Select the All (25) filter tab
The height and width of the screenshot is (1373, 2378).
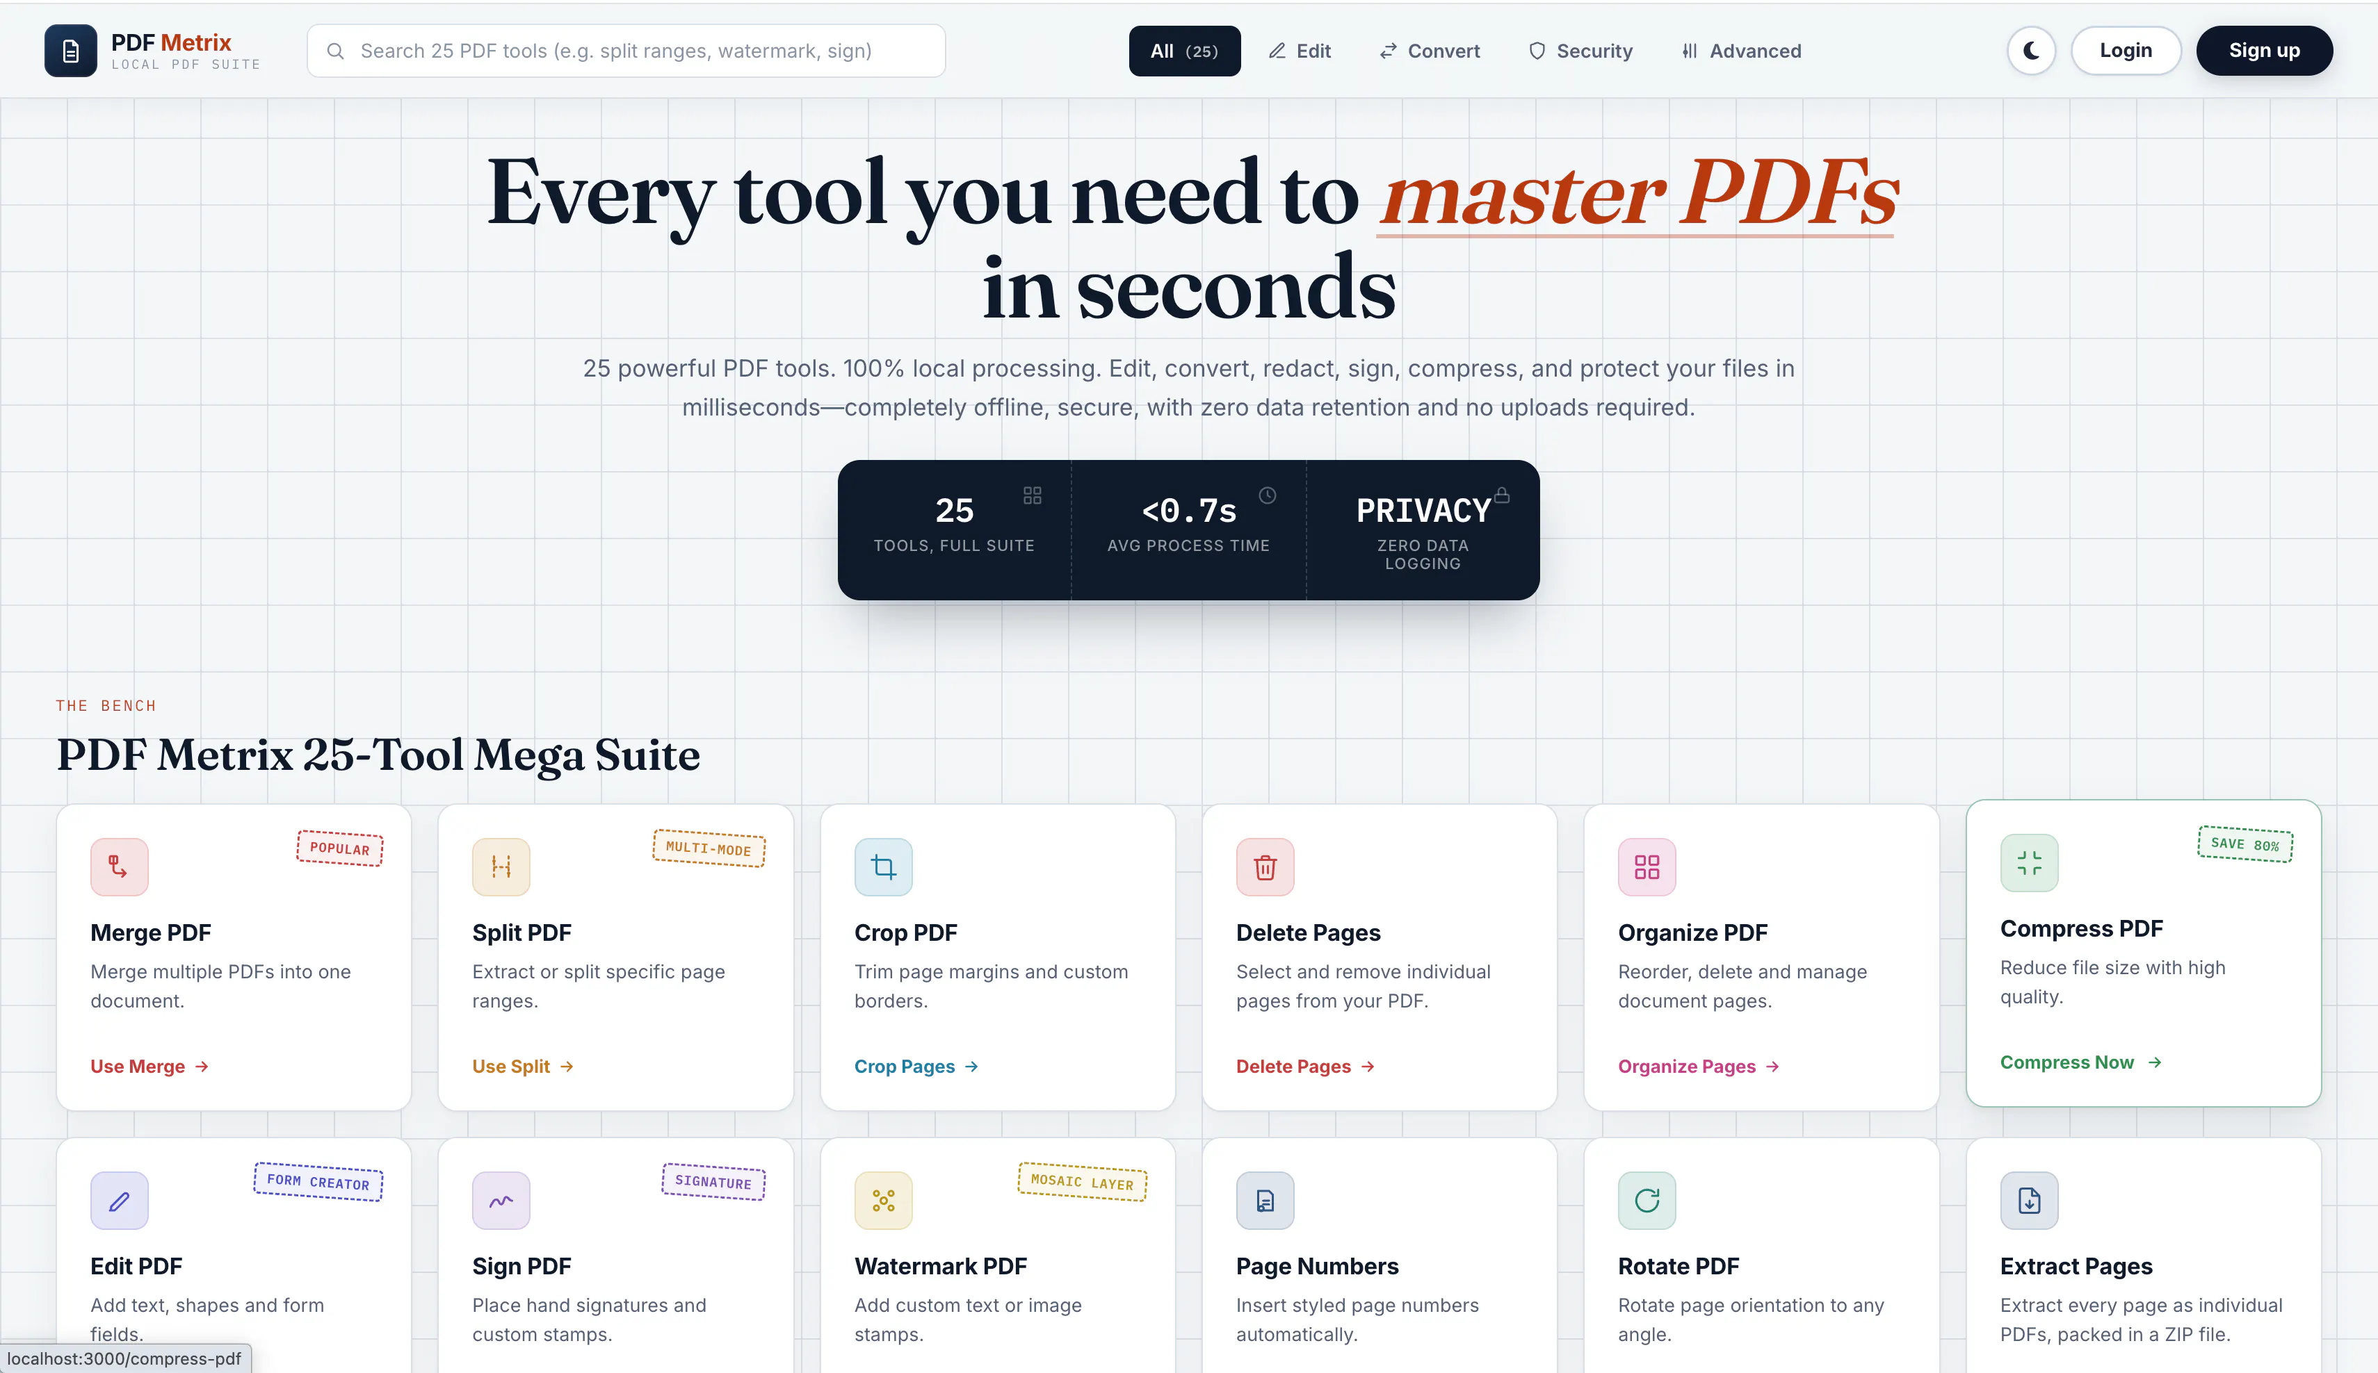(1184, 51)
